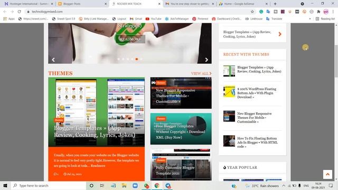The width and height of the screenshot is (338, 190).
Task: Show hidden system tray icons chevron
Action: pos(284,186)
